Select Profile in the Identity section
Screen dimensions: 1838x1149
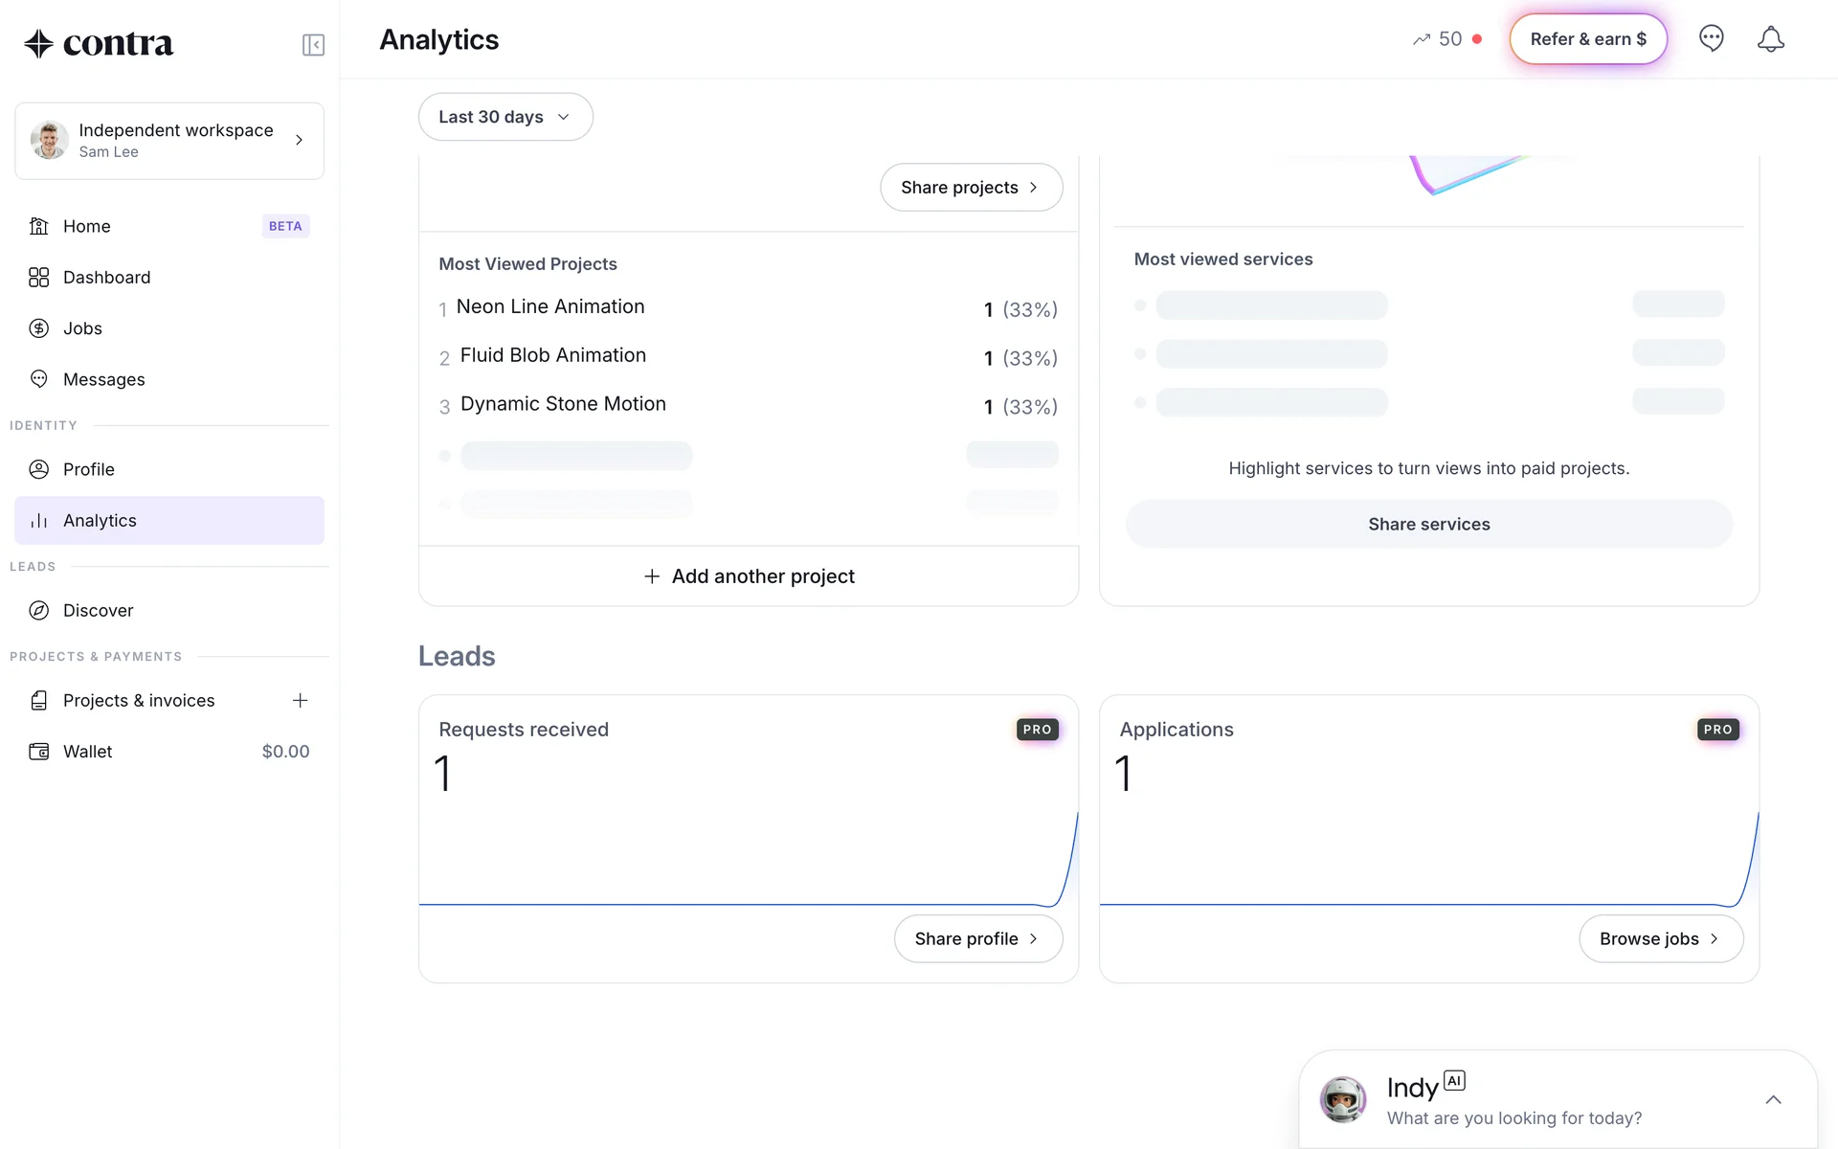88,470
